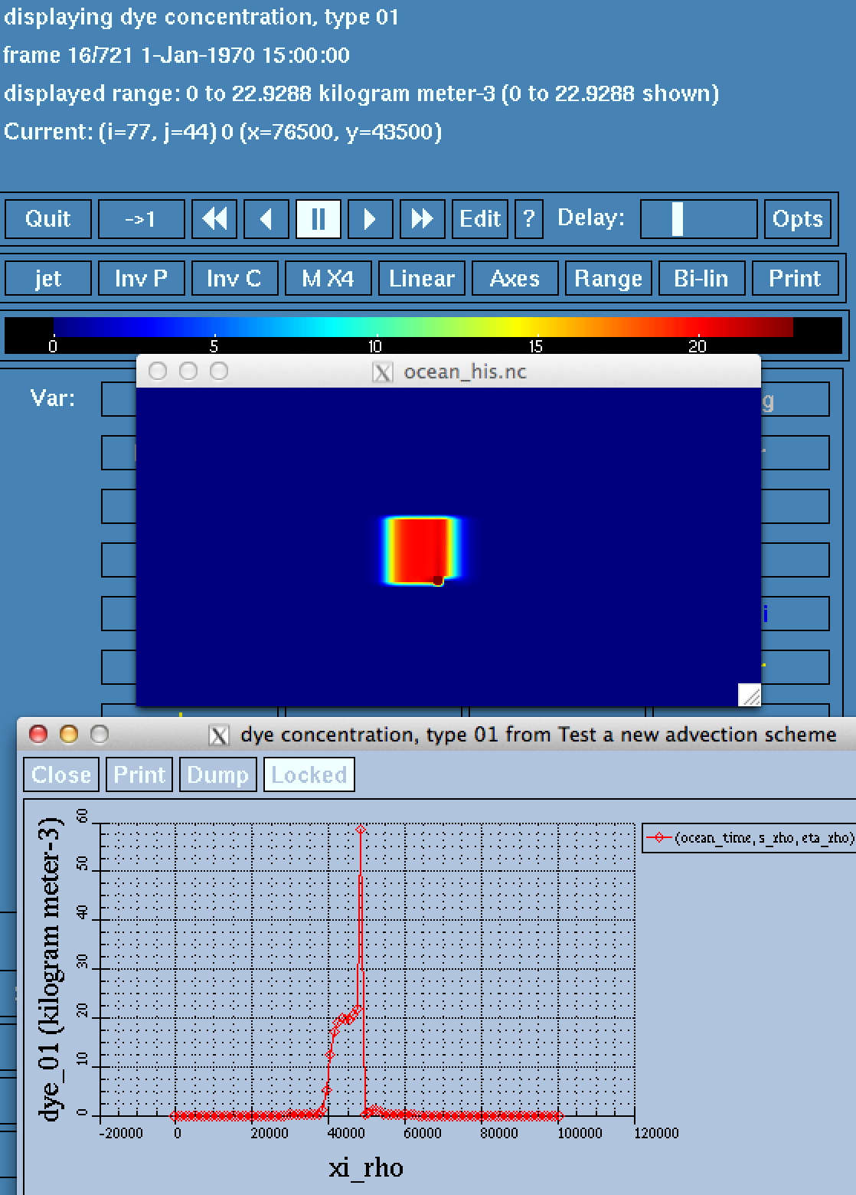The width and height of the screenshot is (856, 1195).
Task: Toggle the Locked button in plot window
Action: (309, 774)
